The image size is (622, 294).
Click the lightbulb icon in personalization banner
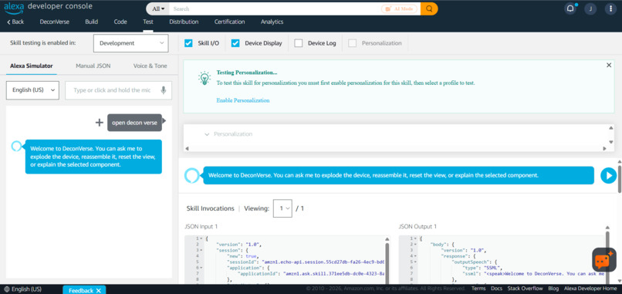pos(205,78)
